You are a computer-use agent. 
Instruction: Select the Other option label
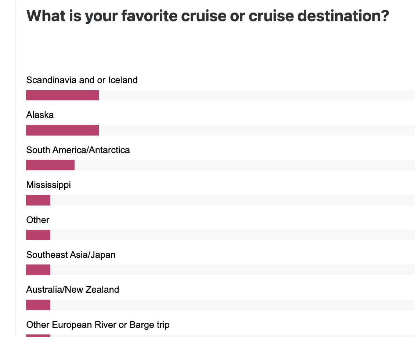tap(37, 220)
